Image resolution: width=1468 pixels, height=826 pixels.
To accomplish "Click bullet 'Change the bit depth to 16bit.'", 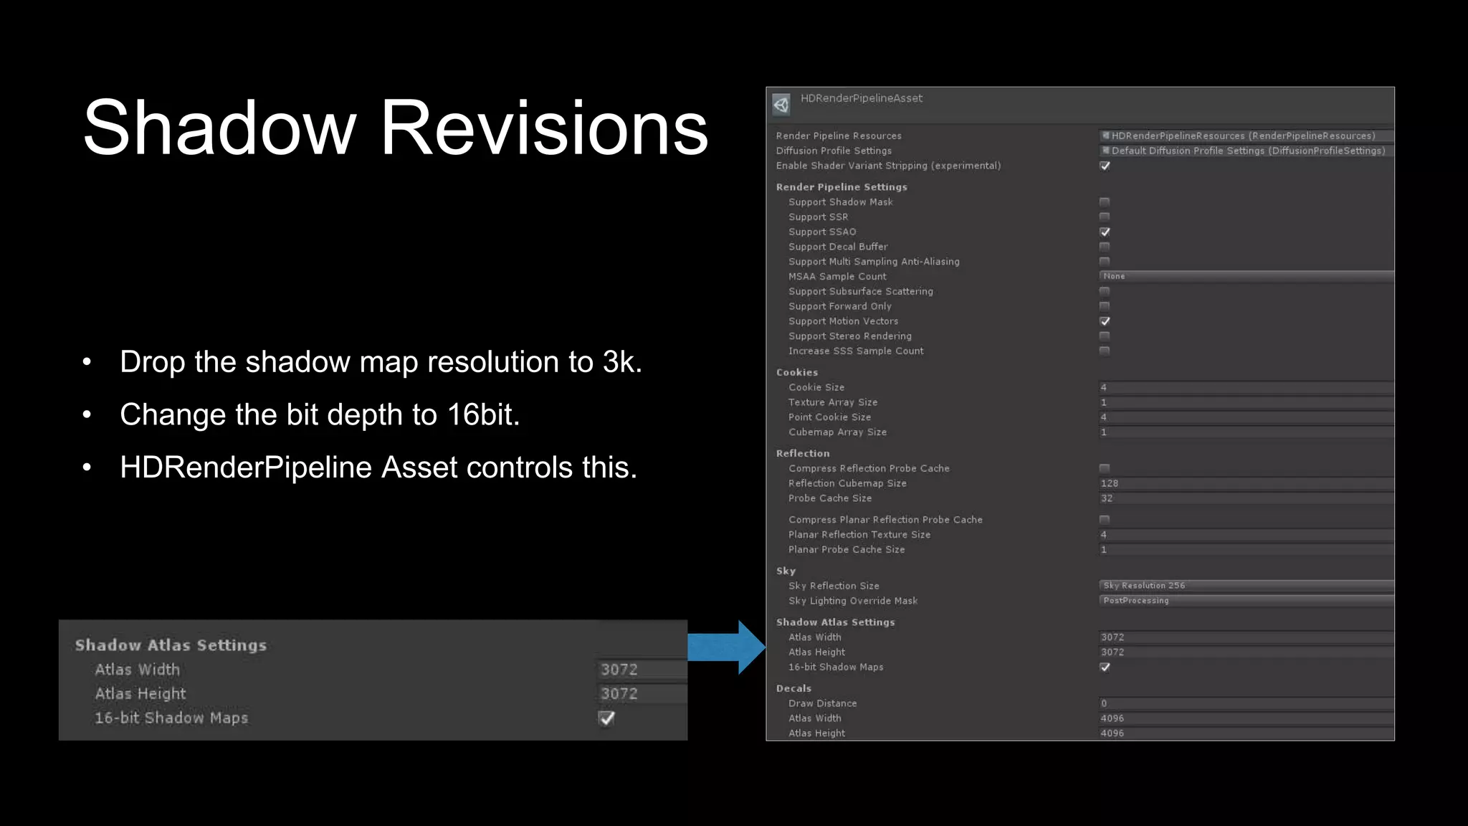I will 320,415.
